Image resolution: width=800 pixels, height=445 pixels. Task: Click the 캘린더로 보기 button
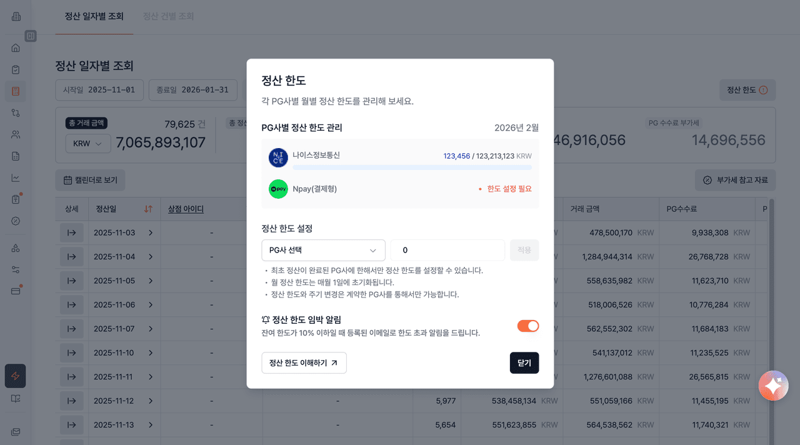[x=90, y=180]
